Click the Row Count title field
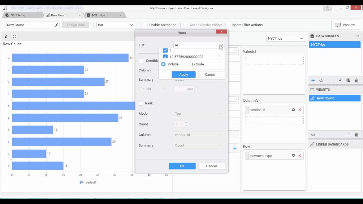 (x=33, y=25)
